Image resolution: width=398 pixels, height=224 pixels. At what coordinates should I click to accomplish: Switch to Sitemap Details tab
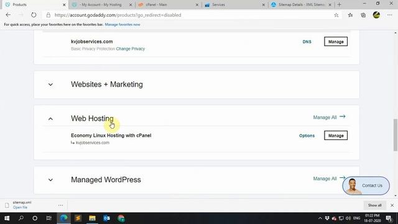click(x=301, y=4)
